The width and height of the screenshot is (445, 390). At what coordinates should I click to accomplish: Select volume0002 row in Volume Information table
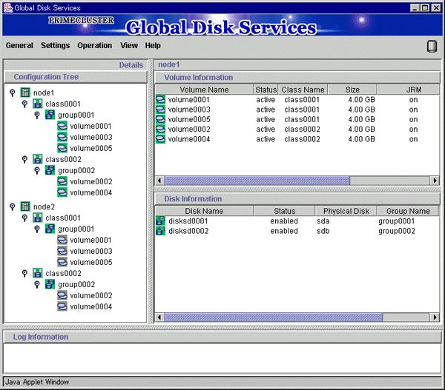297,130
